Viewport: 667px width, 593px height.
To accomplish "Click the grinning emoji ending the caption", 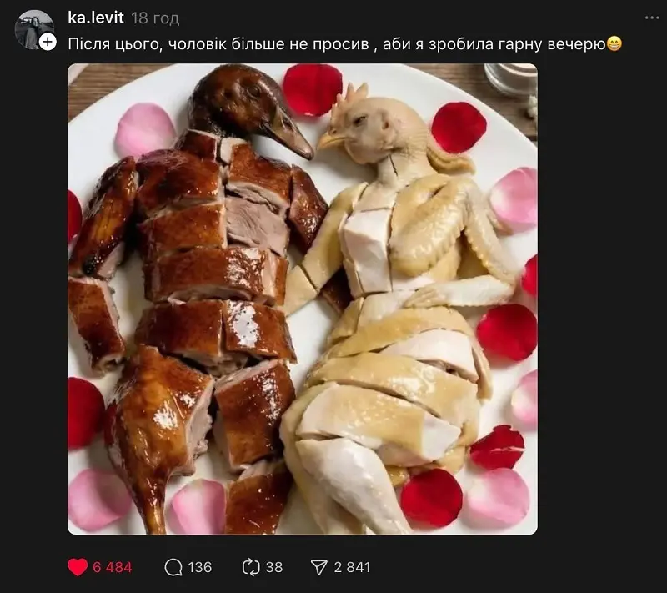I will (x=614, y=43).
